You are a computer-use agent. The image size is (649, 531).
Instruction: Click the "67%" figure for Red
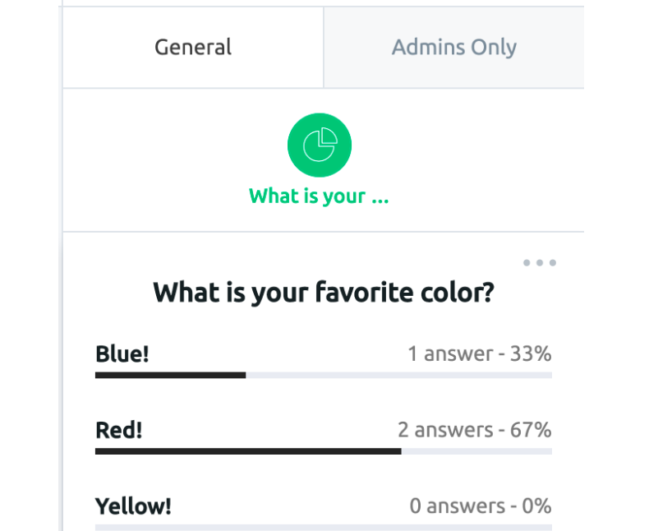click(x=531, y=430)
